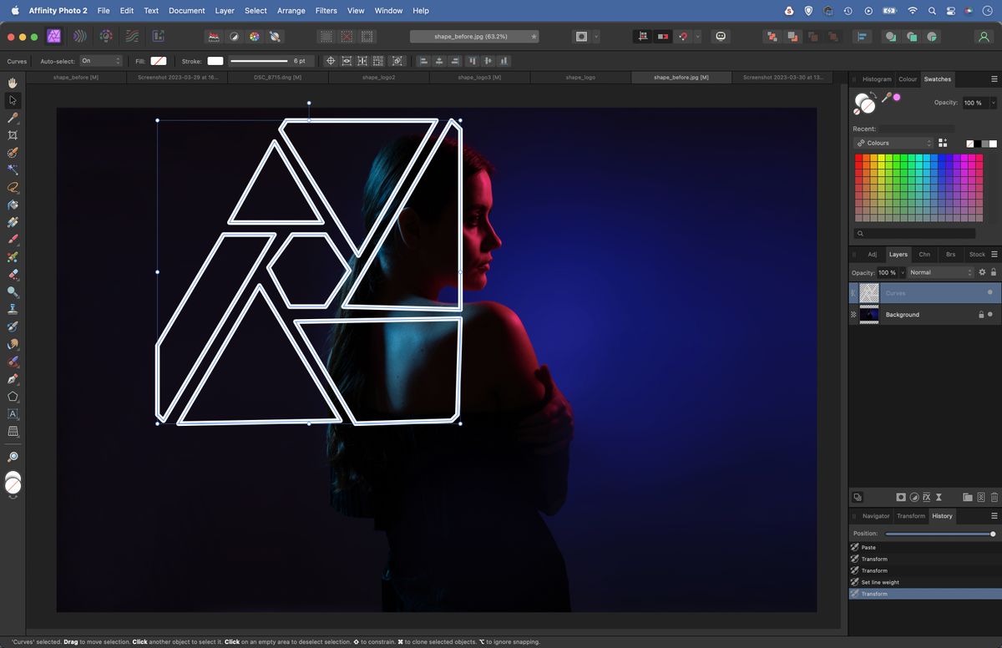Select the Text tool in the toolbar
The width and height of the screenshot is (1002, 648).
tap(13, 414)
